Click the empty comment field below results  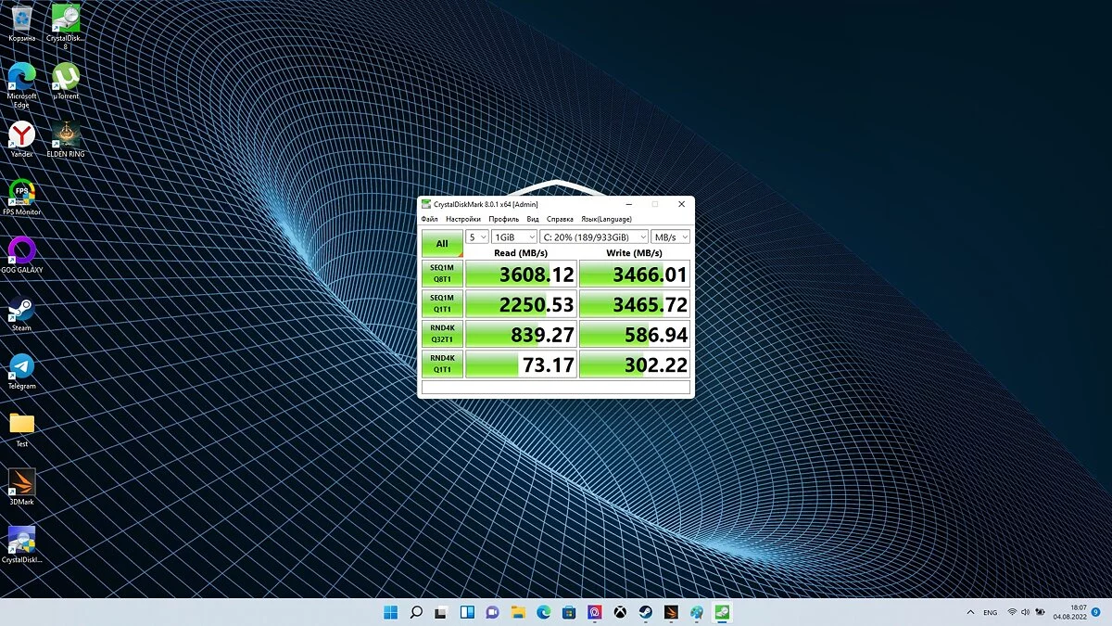556,388
